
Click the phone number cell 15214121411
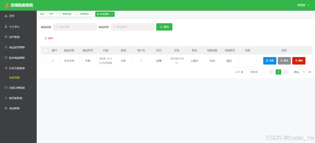pos(177,61)
